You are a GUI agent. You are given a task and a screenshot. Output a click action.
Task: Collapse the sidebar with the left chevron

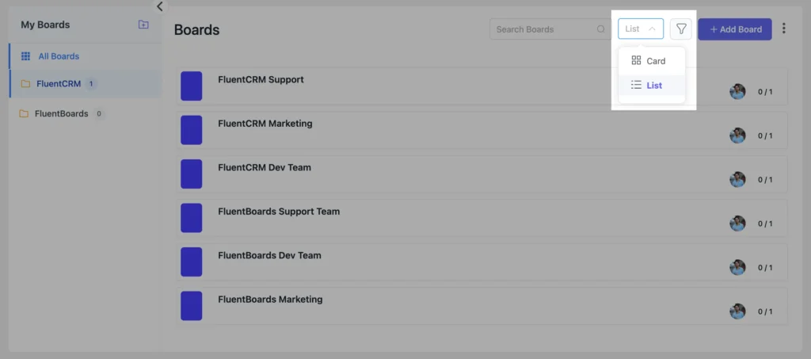(x=160, y=6)
